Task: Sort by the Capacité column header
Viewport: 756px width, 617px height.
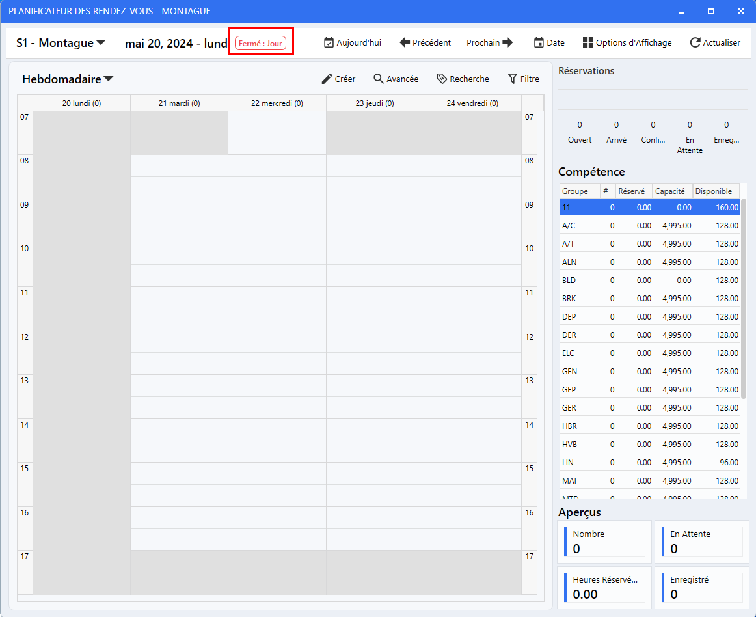Action: (670, 191)
